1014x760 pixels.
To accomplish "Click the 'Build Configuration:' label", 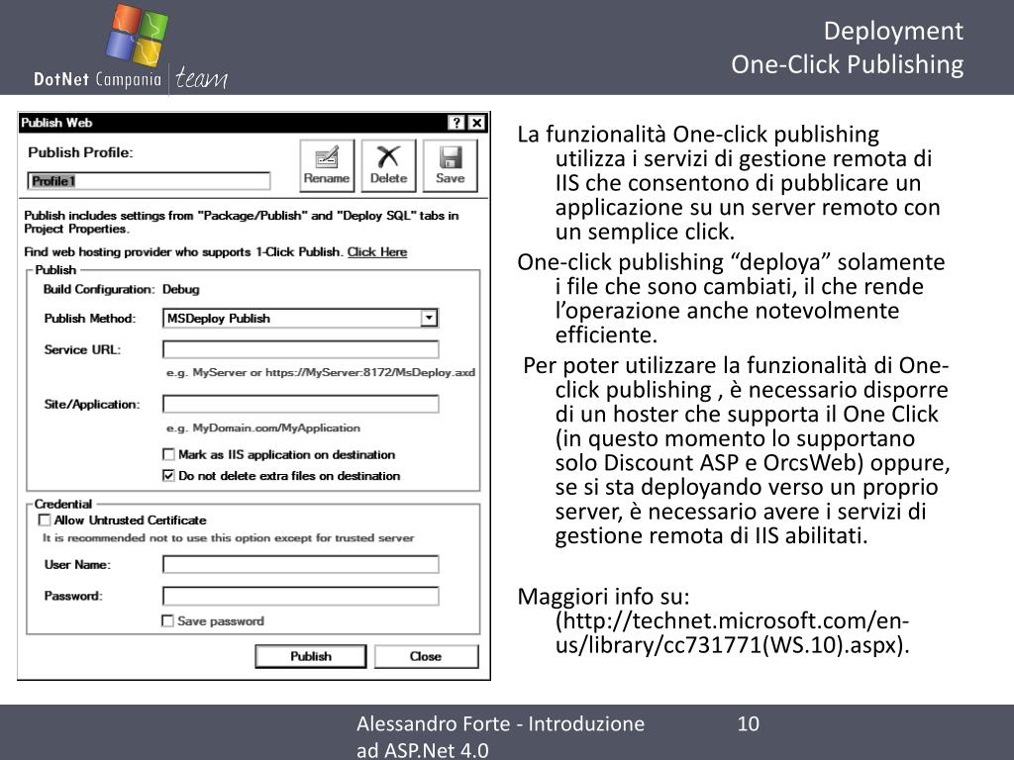I will tap(99, 289).
